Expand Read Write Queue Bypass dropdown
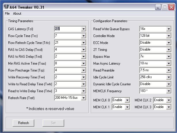This screenshot has height=133, width=177. [169, 29]
